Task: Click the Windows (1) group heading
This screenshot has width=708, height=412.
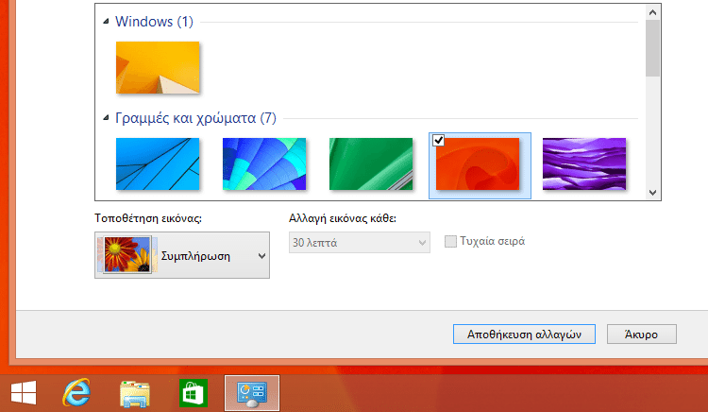Action: pos(154,21)
